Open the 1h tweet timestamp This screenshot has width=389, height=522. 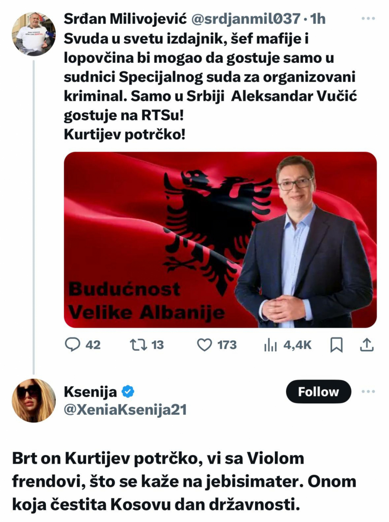(318, 19)
